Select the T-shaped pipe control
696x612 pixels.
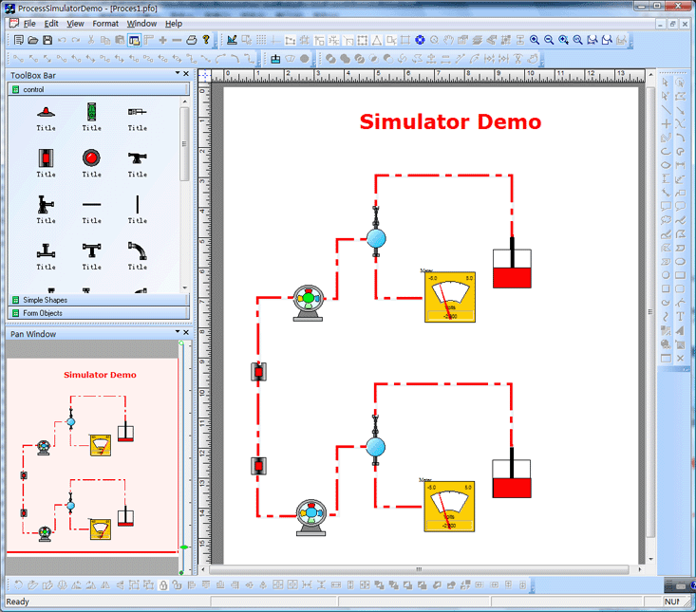tap(91, 250)
